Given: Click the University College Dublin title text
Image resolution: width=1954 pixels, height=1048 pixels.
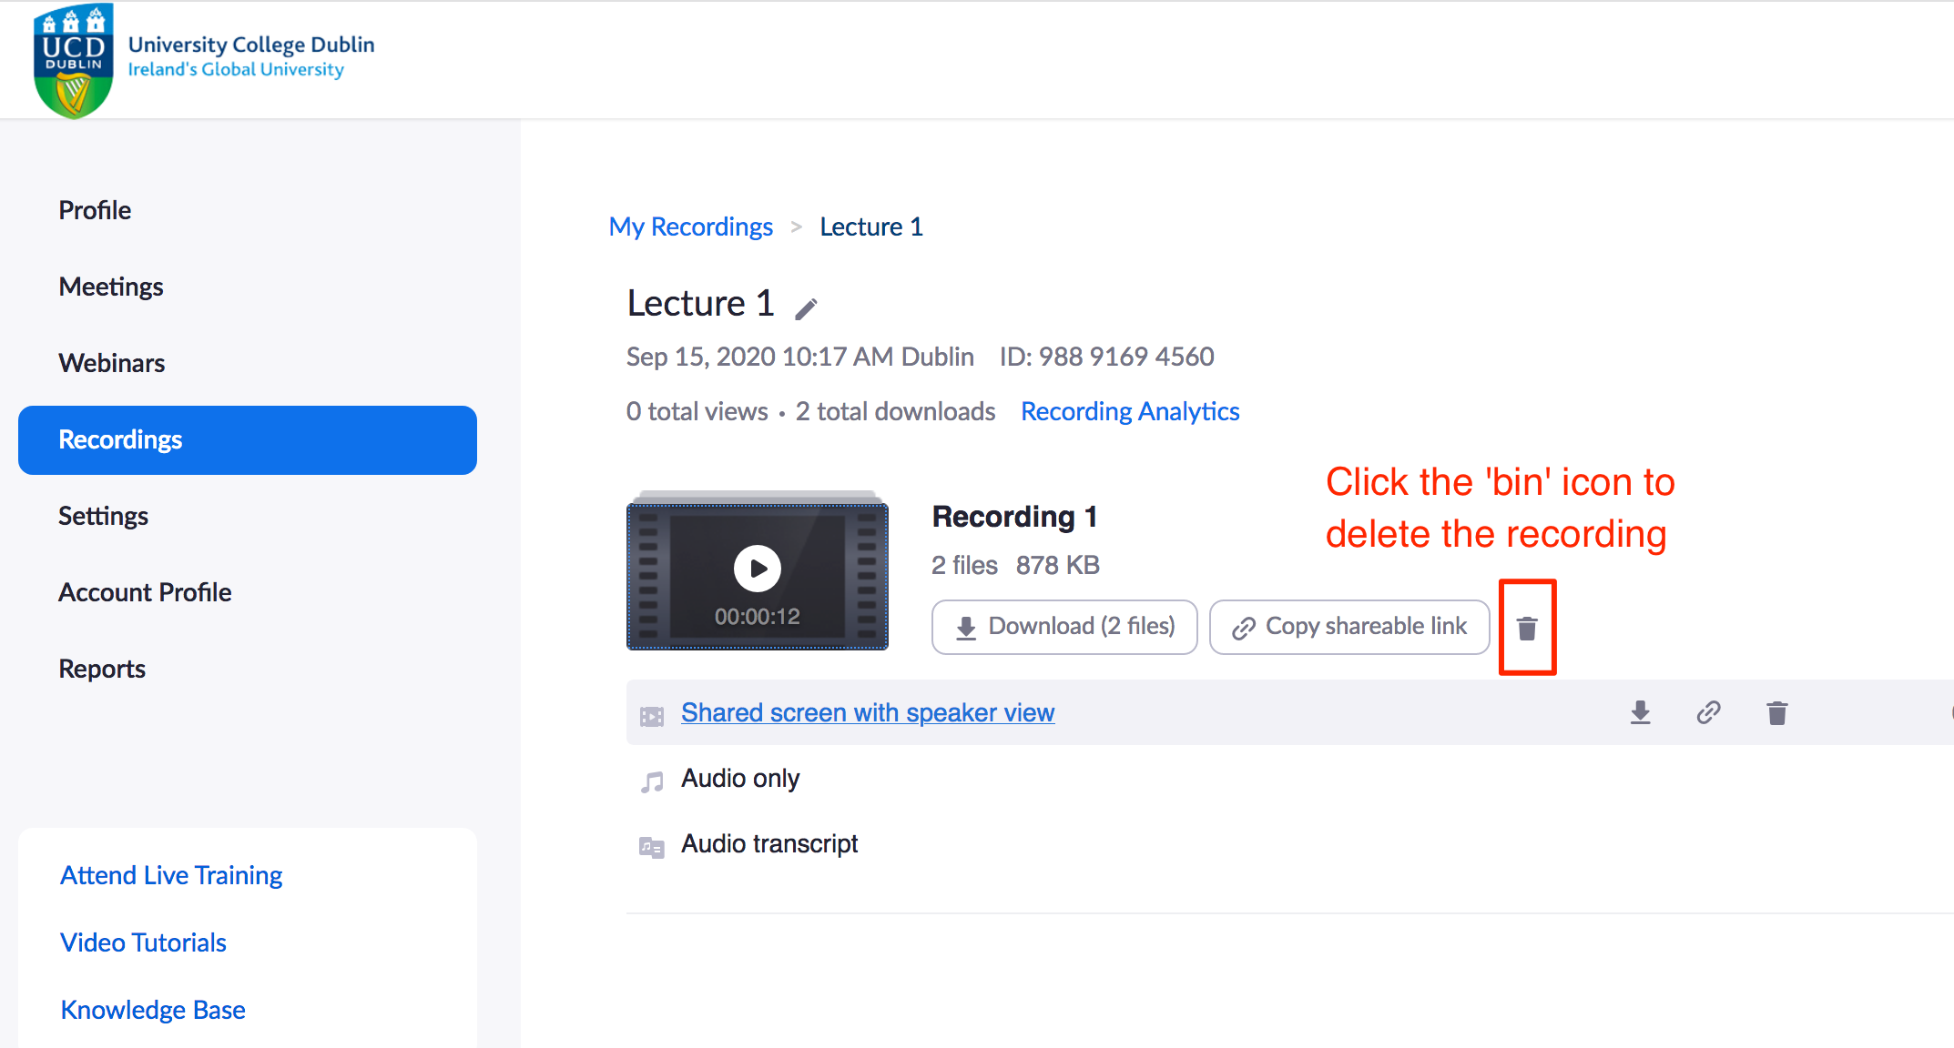Looking at the screenshot, I should tap(251, 45).
